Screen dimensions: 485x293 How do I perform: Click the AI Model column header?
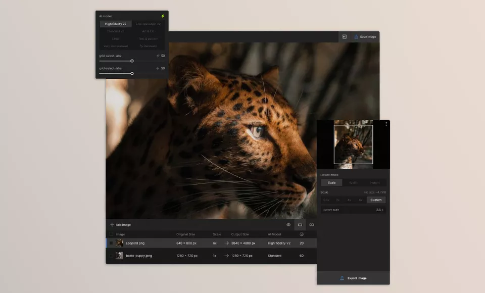274,234
